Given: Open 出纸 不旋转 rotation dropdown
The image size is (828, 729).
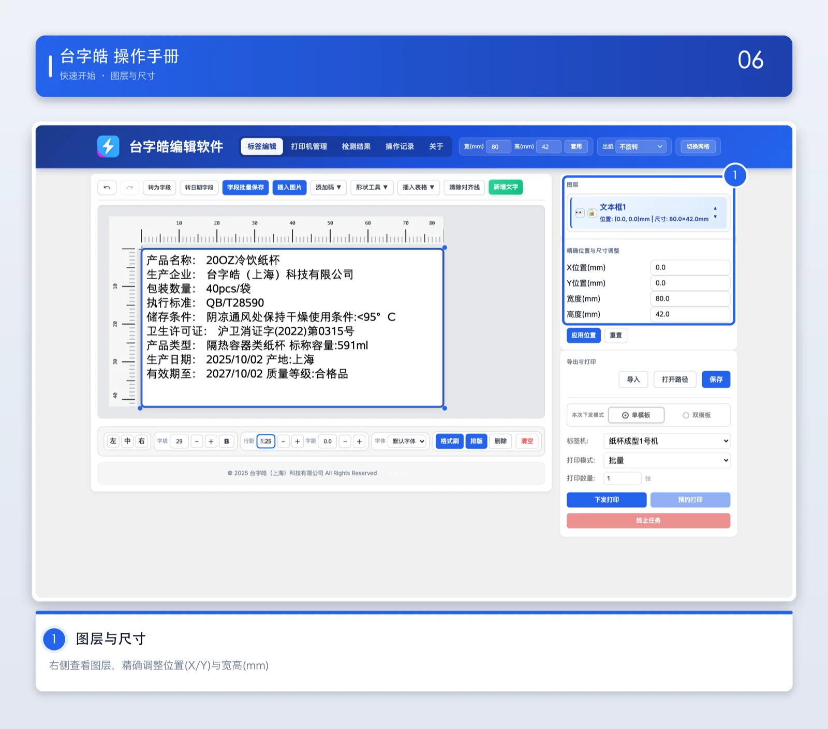Looking at the screenshot, I should tap(641, 146).
